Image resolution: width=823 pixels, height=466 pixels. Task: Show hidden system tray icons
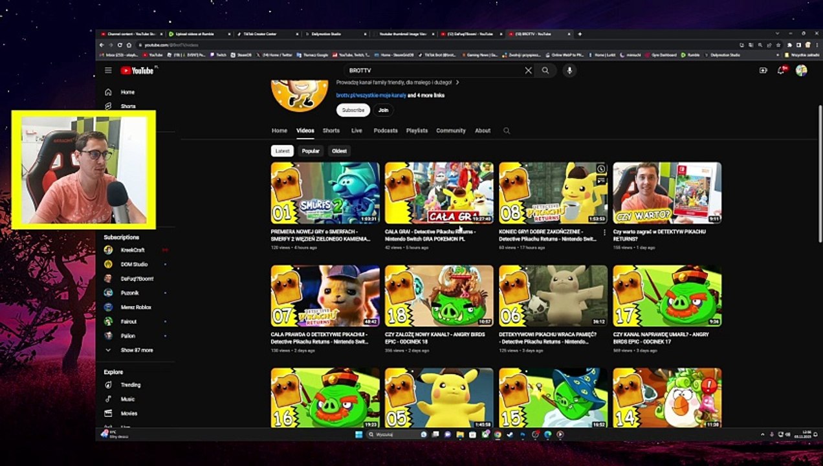point(762,434)
